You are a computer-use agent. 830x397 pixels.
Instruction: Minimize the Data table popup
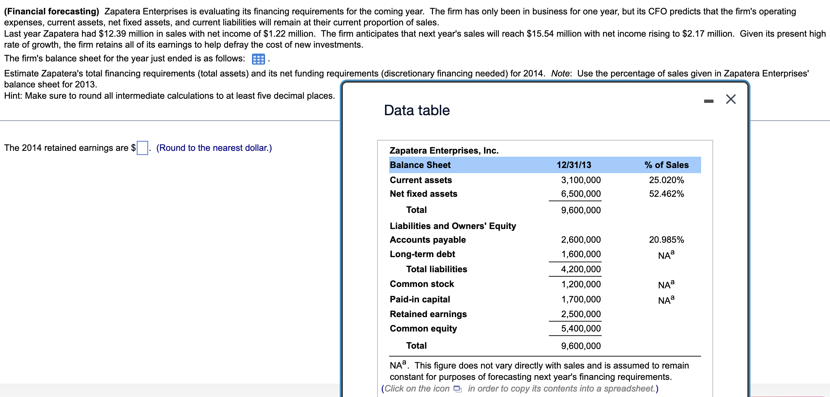(x=709, y=101)
